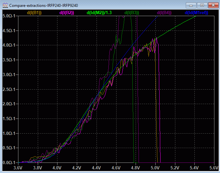220x173 pixels.
Task: Click the 4.0Ω-1 vertical axis label
Action: [9, 45]
